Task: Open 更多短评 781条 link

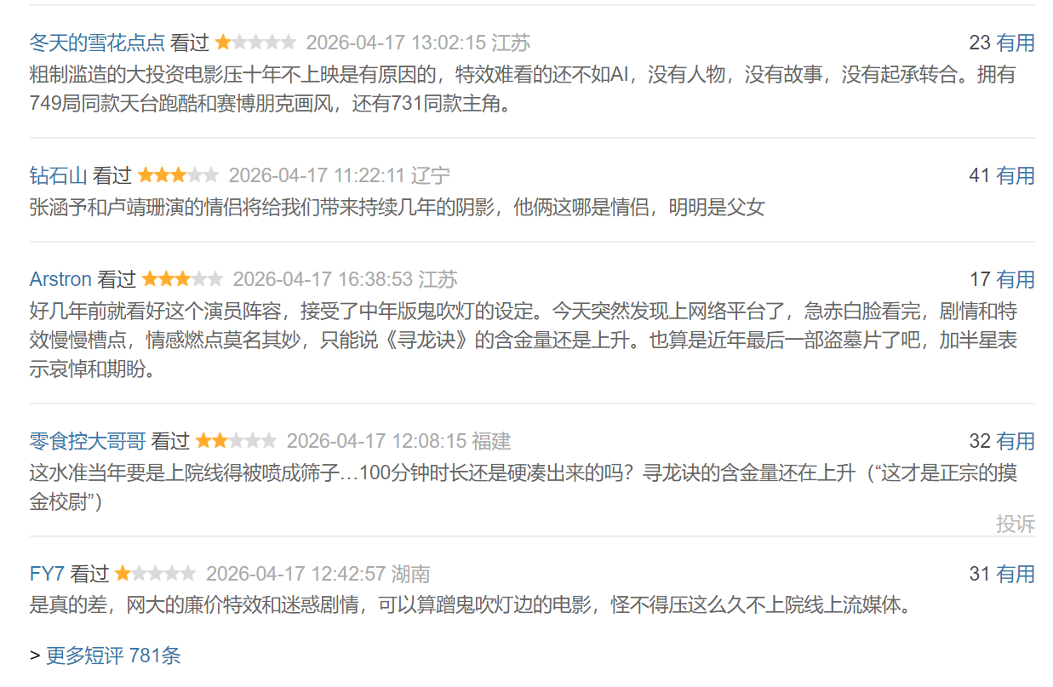Action: click(x=113, y=656)
